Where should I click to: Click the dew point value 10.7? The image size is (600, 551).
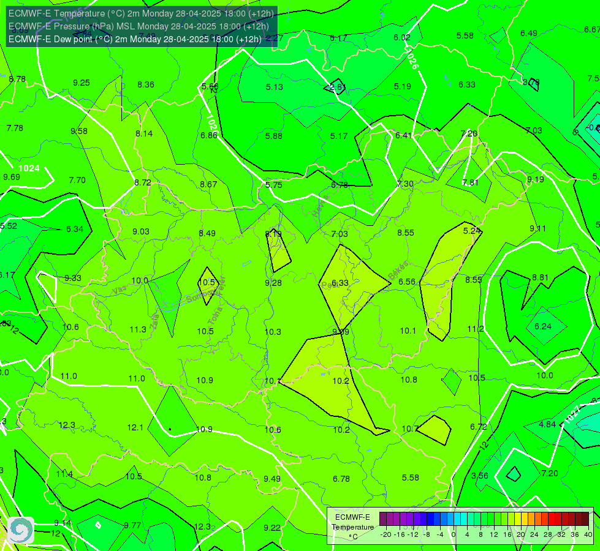click(x=410, y=429)
